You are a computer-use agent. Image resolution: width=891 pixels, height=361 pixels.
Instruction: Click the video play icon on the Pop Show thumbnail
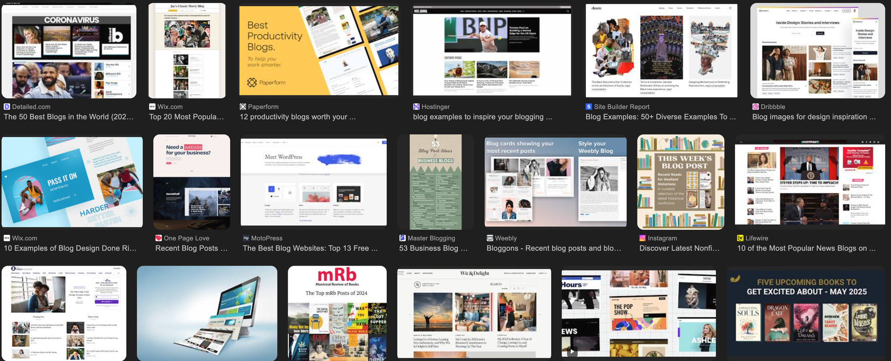tap(572, 351)
